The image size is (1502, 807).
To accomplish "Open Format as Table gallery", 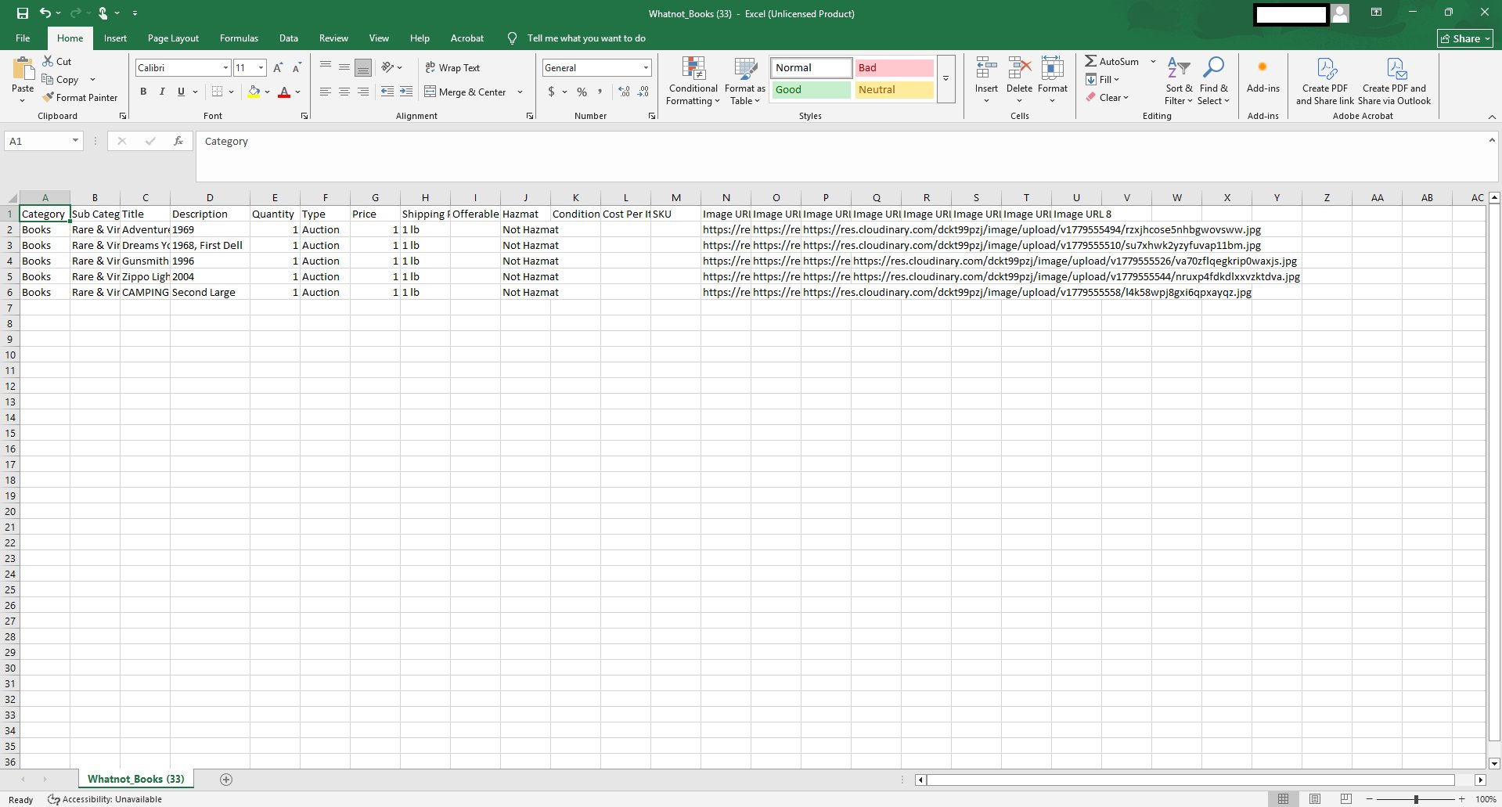I will (745, 81).
